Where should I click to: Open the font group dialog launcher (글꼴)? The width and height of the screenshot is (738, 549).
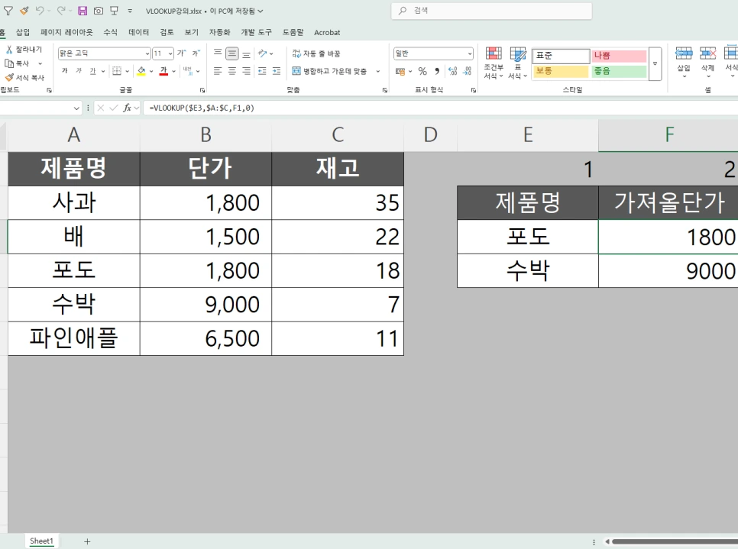(x=202, y=90)
